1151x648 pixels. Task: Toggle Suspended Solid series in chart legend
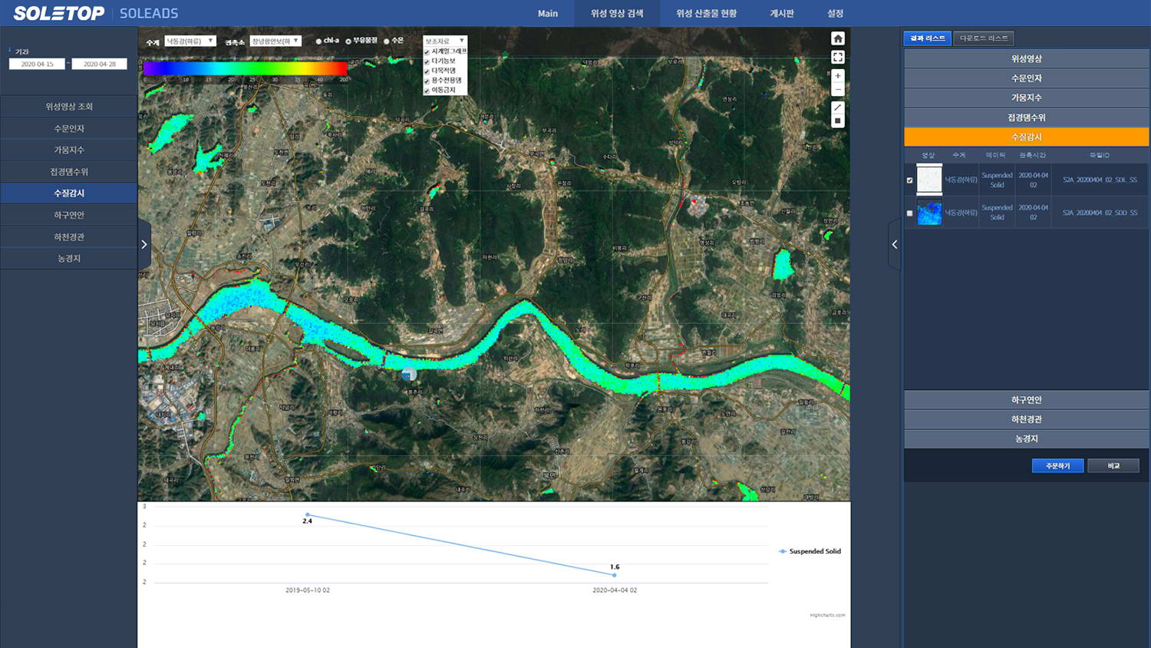pyautogui.click(x=810, y=551)
